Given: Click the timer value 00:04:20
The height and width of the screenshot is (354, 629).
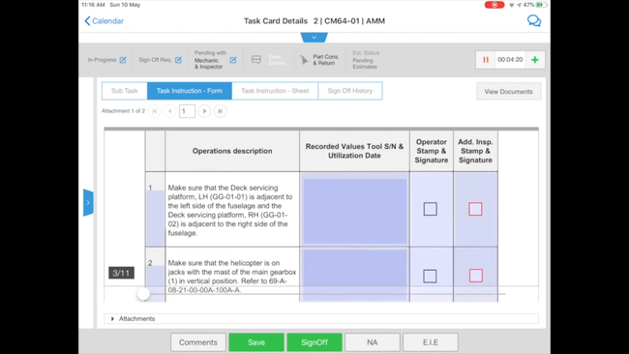Looking at the screenshot, I should 510,60.
